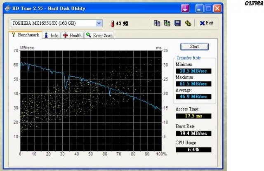Screen dimensions: 264x171
Task: Click the TOSHIBA MK1655GSX drive field
Action: (x=57, y=23)
